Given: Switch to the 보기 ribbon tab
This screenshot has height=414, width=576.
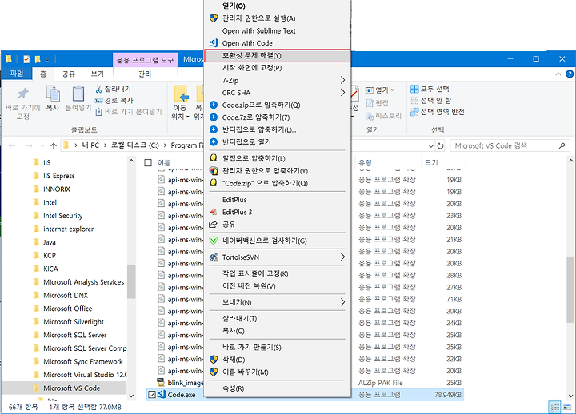Looking at the screenshot, I should point(98,74).
